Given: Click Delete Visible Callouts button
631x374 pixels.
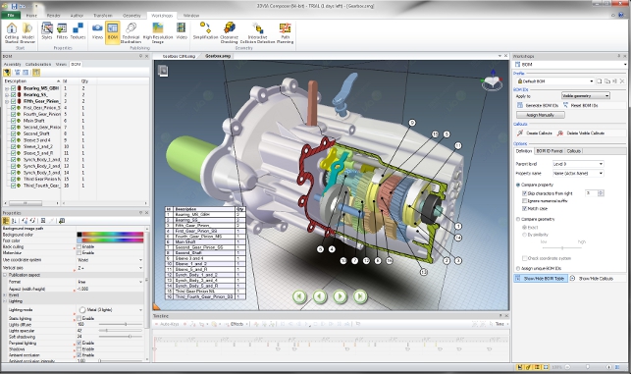Looking at the screenshot, I should [581, 134].
